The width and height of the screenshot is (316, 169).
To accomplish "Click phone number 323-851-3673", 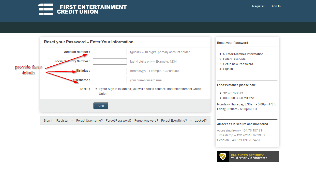I will pos(233,93).
